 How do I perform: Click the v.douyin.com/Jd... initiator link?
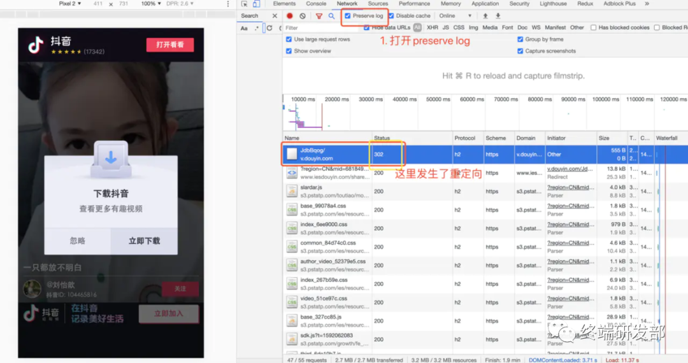pyautogui.click(x=570, y=169)
